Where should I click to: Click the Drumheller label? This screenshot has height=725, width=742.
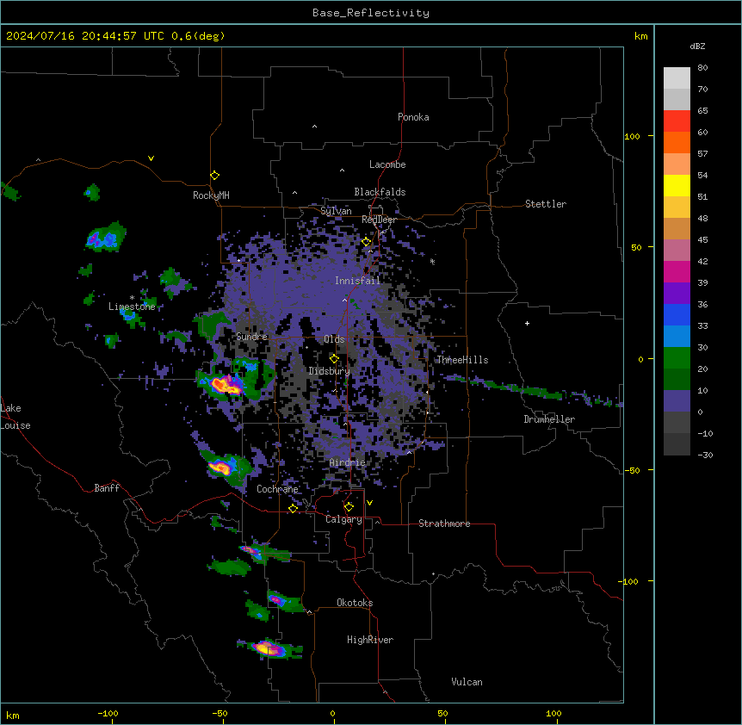coord(549,419)
